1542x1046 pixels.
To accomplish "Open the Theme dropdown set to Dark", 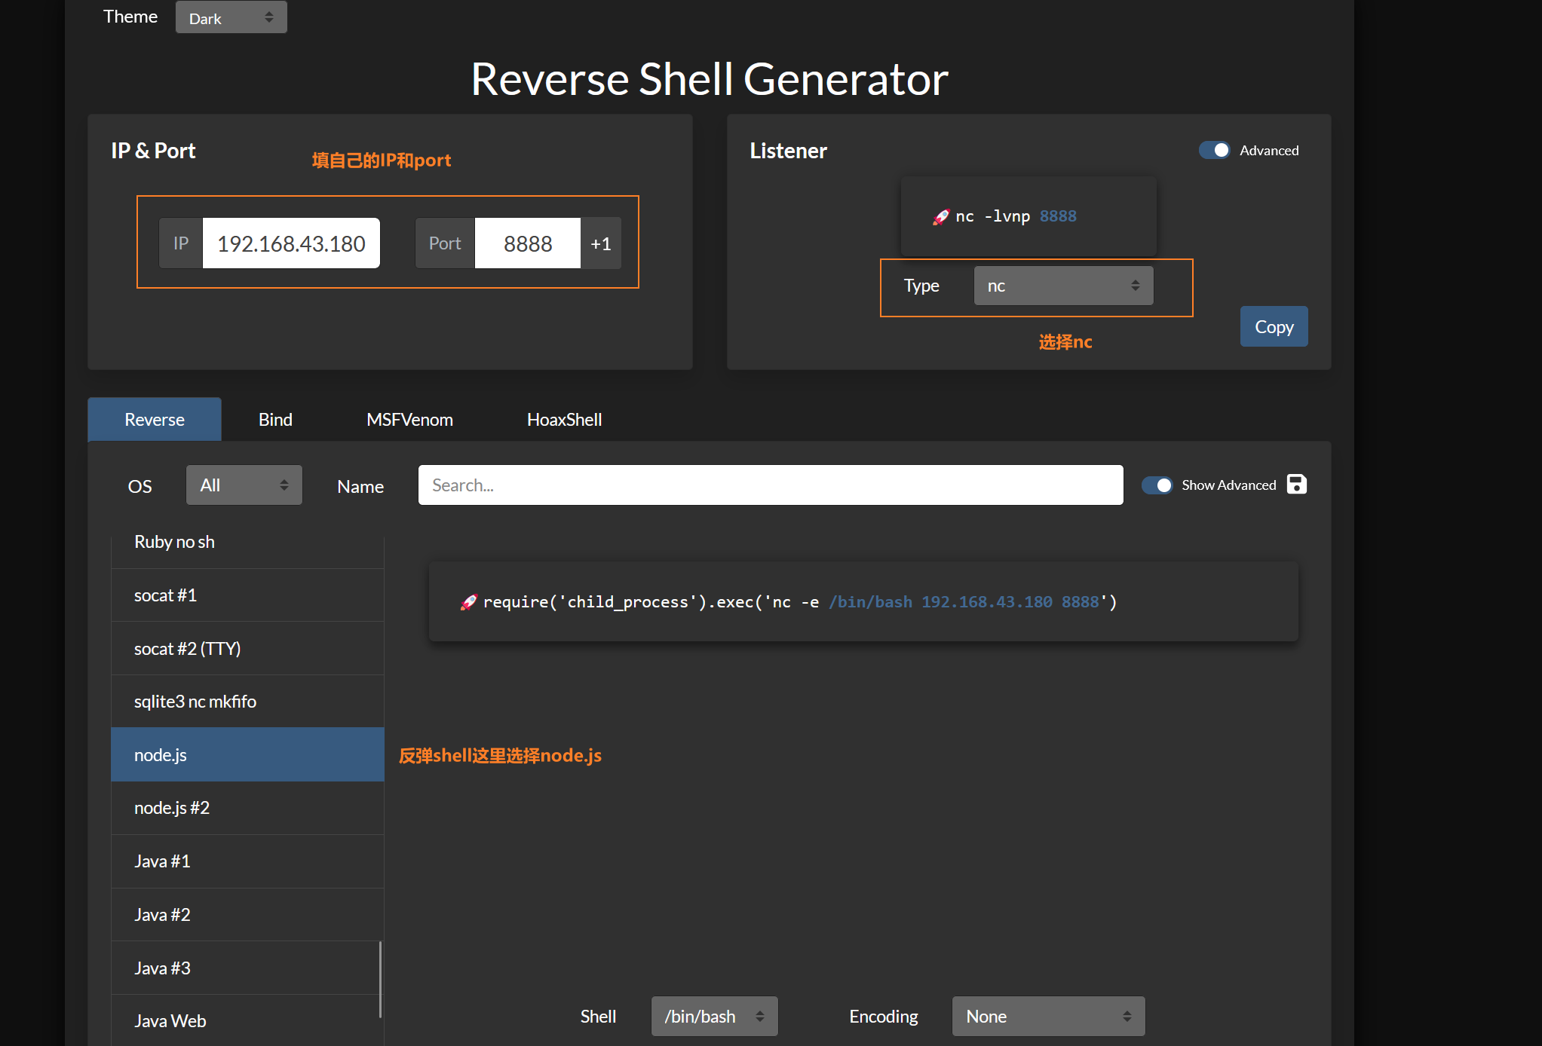I will point(231,17).
